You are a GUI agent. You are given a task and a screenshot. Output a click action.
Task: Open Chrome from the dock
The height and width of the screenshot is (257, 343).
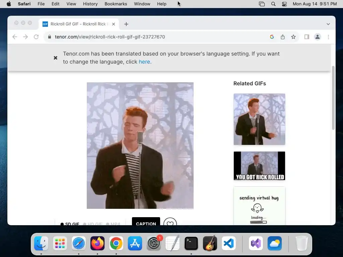(116, 243)
